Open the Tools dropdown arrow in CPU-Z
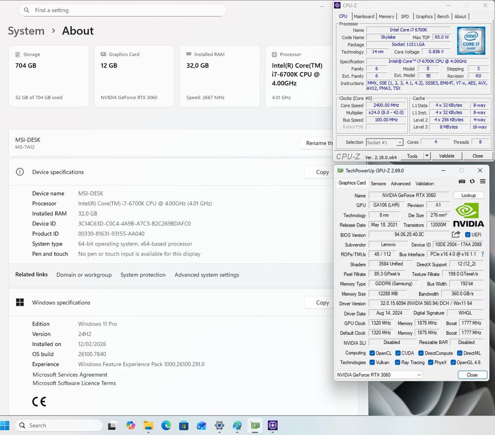This screenshot has width=495, height=435. 427,156
